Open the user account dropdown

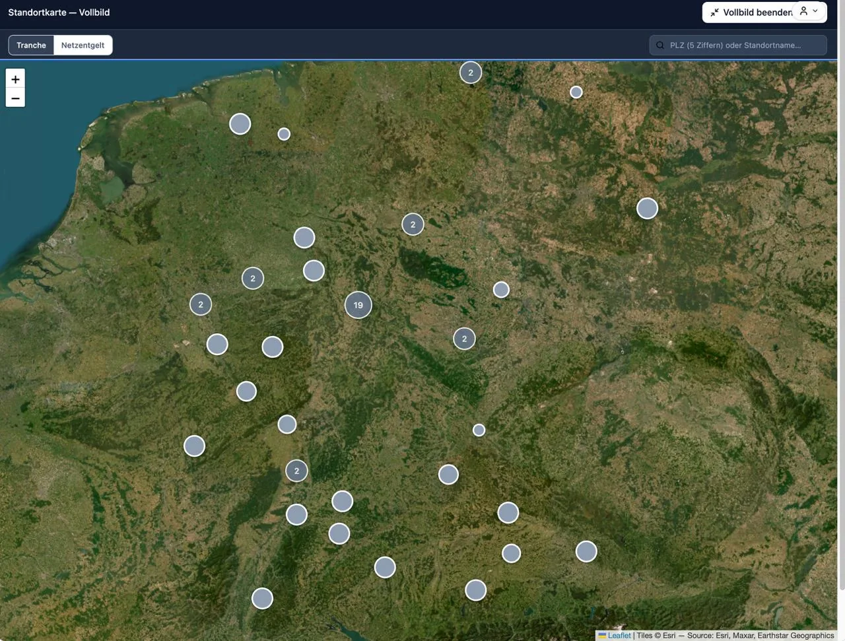[809, 11]
